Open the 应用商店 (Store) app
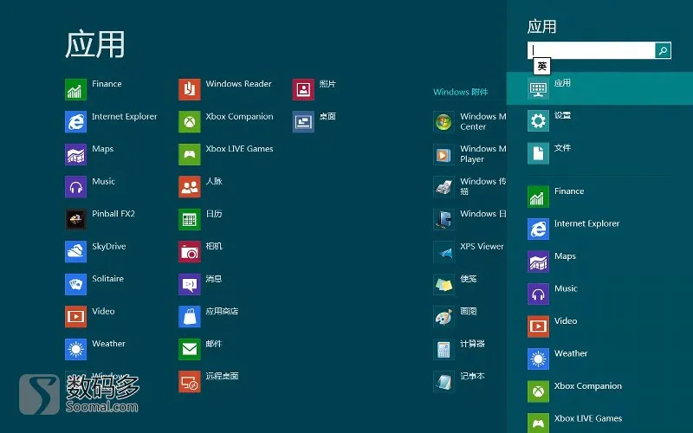 (x=209, y=316)
